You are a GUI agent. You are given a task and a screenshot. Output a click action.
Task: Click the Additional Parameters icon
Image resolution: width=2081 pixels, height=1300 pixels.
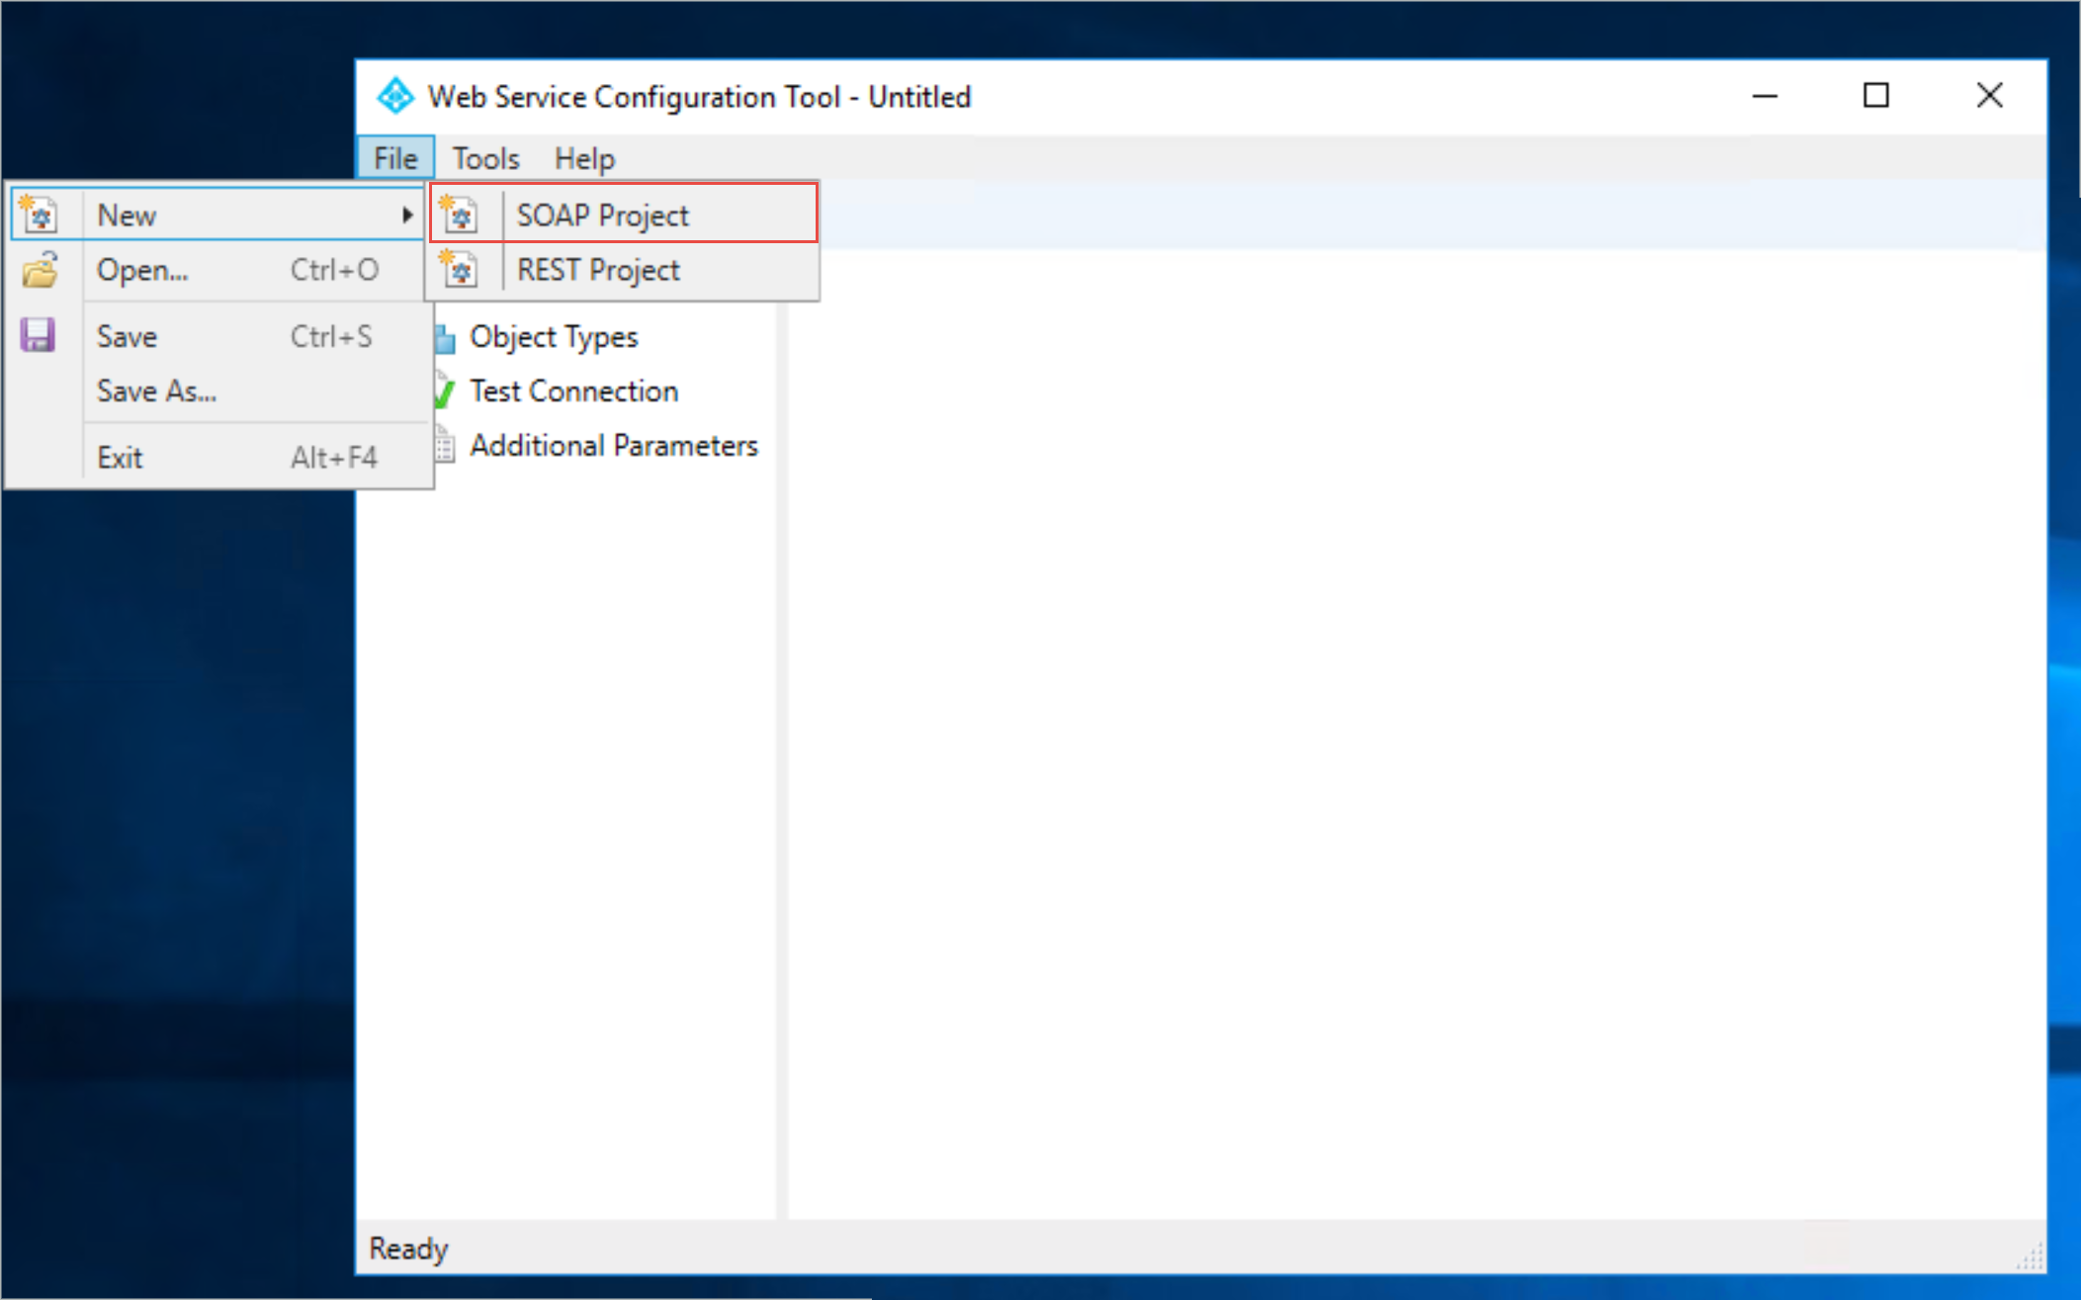(445, 445)
